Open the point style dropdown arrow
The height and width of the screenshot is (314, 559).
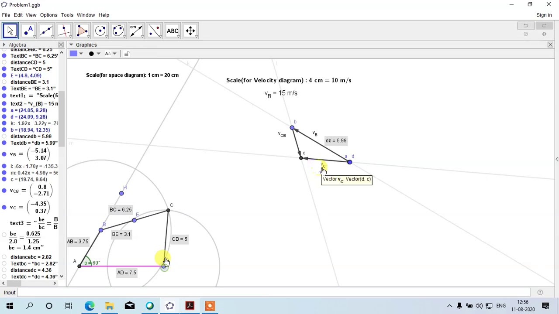98,54
